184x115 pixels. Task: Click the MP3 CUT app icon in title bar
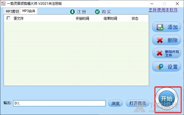[3, 3]
